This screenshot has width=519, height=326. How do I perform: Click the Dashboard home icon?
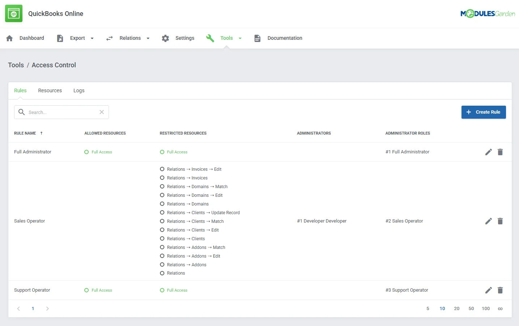pos(10,38)
